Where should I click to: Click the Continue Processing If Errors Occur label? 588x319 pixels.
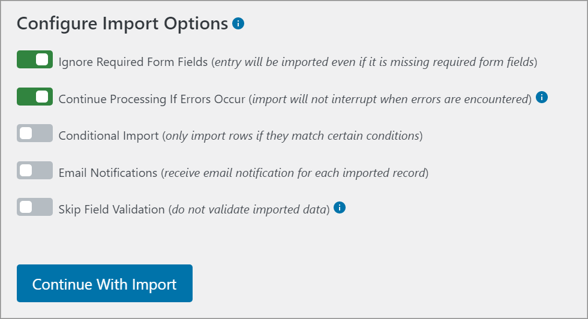pyautogui.click(x=152, y=99)
